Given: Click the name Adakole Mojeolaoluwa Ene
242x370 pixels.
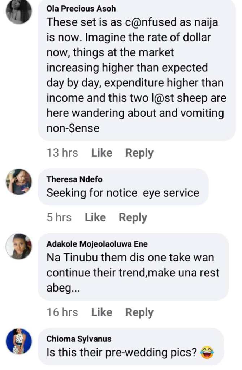Looking at the screenshot, I should (x=97, y=244).
